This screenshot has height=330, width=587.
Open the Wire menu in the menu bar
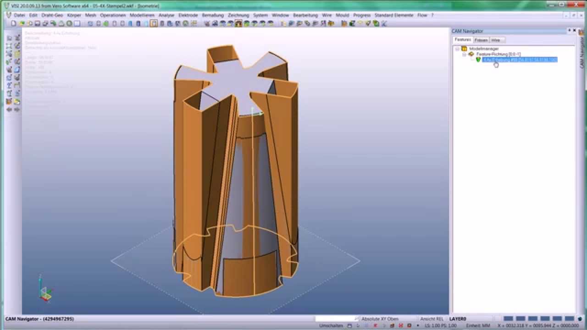click(x=327, y=15)
